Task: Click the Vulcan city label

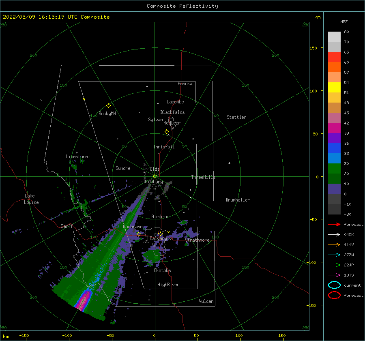Action: pos(206,301)
